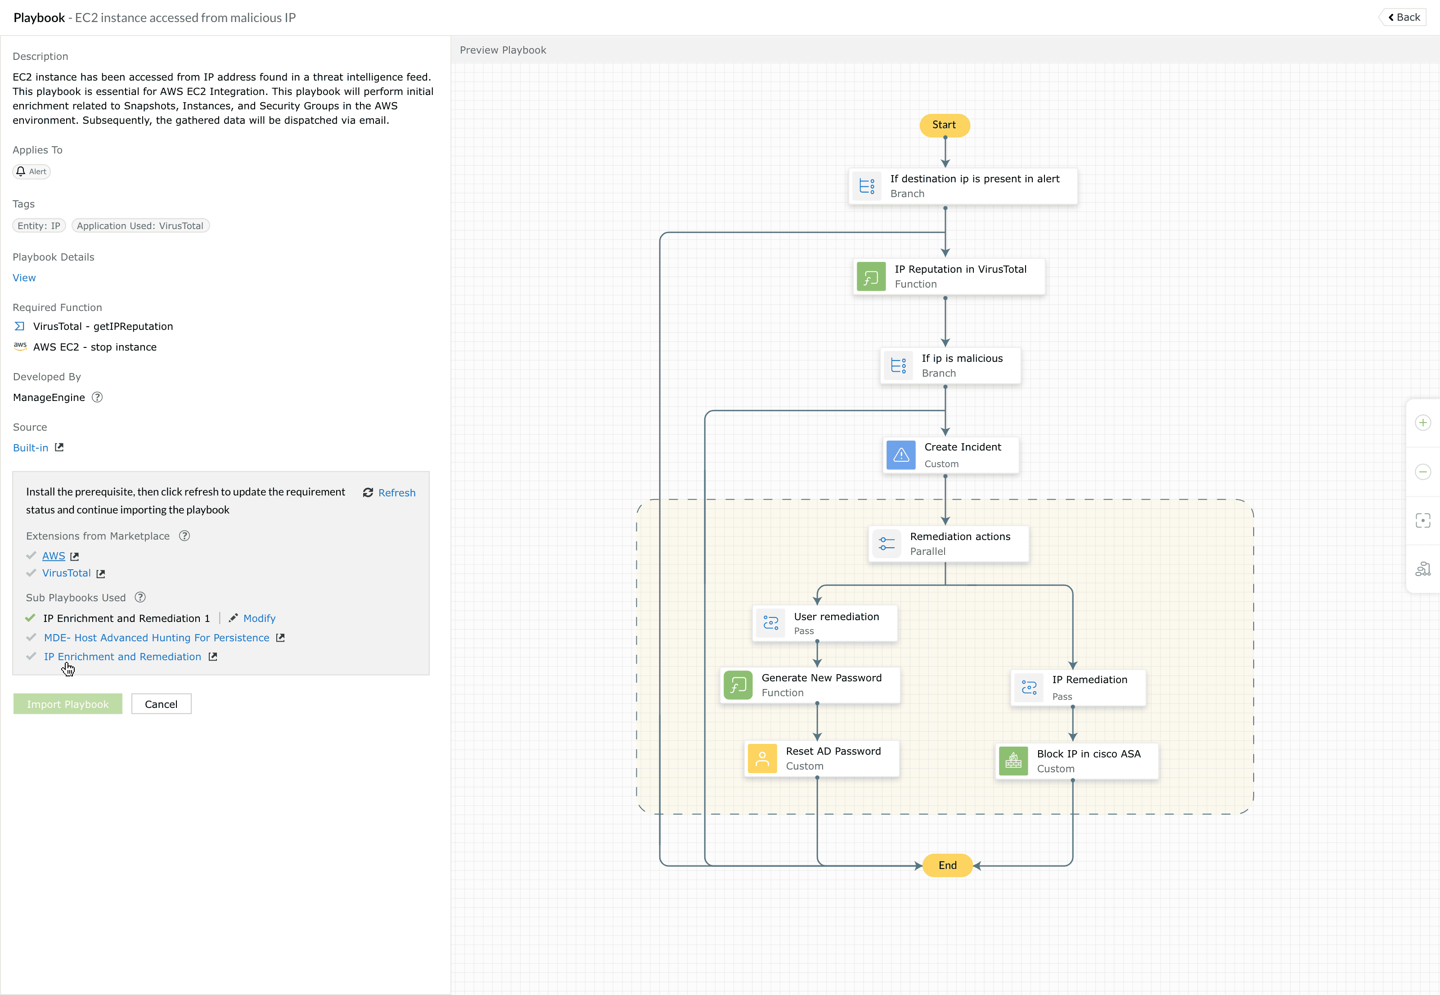Image resolution: width=1440 pixels, height=995 pixels.
Task: Click the external link icon beside VirusTotal
Action: [101, 574]
